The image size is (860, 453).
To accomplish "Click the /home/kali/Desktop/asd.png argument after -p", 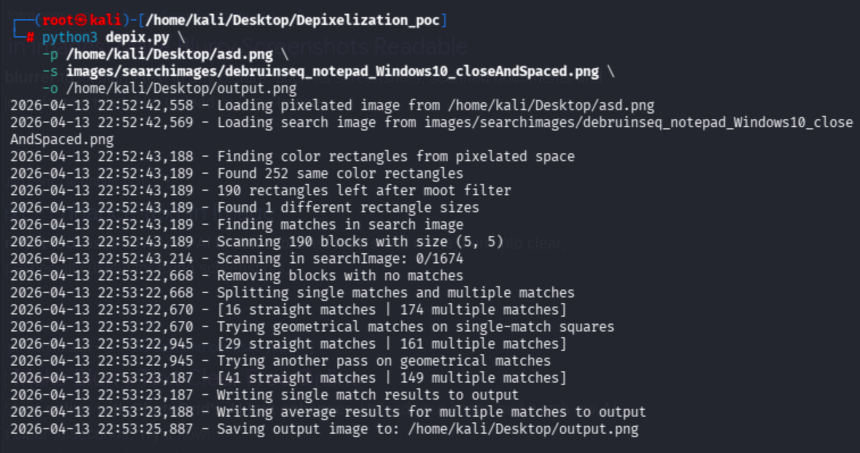I will 169,54.
